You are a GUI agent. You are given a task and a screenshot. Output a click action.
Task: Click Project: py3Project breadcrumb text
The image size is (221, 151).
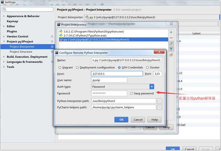point(70,10)
